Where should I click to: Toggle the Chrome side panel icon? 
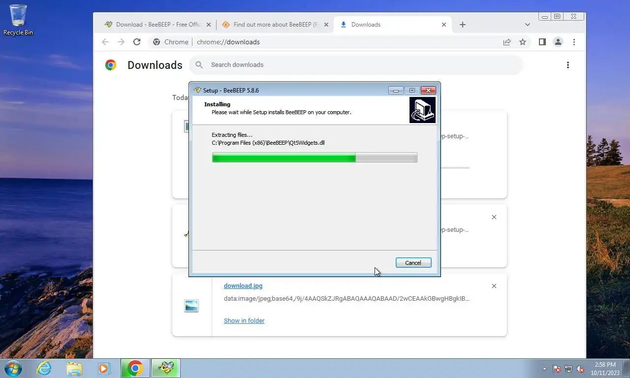click(542, 42)
